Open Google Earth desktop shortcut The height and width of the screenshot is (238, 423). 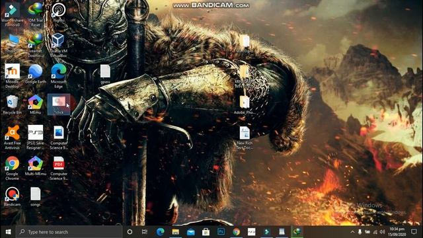tap(35, 74)
